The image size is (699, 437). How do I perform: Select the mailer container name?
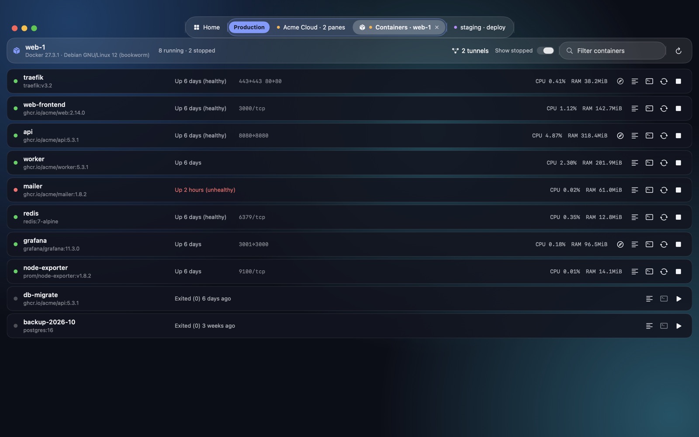pos(33,186)
